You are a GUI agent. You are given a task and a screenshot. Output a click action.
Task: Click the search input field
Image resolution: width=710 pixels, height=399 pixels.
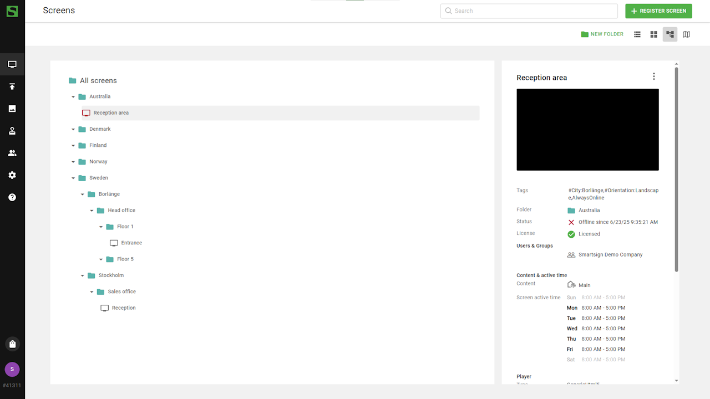(529, 11)
